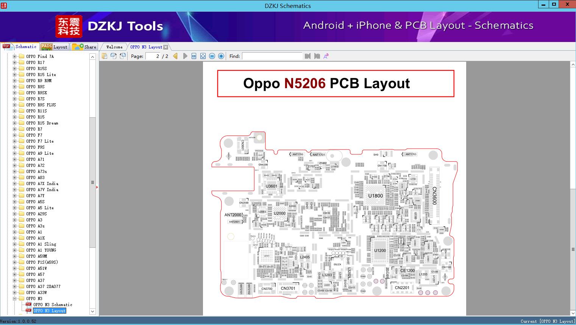Click the find-previous search icon
The image size is (576, 325).
click(308, 56)
